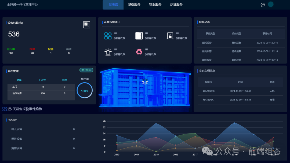Click the 设备告警统计 panel title
The width and height of the screenshot is (290, 163).
pos(112,22)
